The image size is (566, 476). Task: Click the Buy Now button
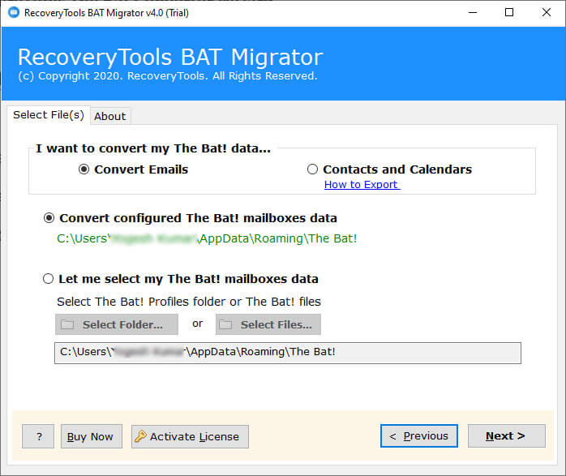(x=92, y=436)
